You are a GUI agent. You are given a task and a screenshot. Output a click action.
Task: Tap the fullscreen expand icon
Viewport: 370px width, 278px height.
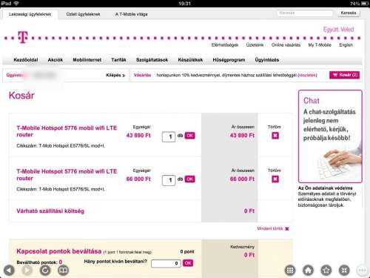tap(344, 270)
